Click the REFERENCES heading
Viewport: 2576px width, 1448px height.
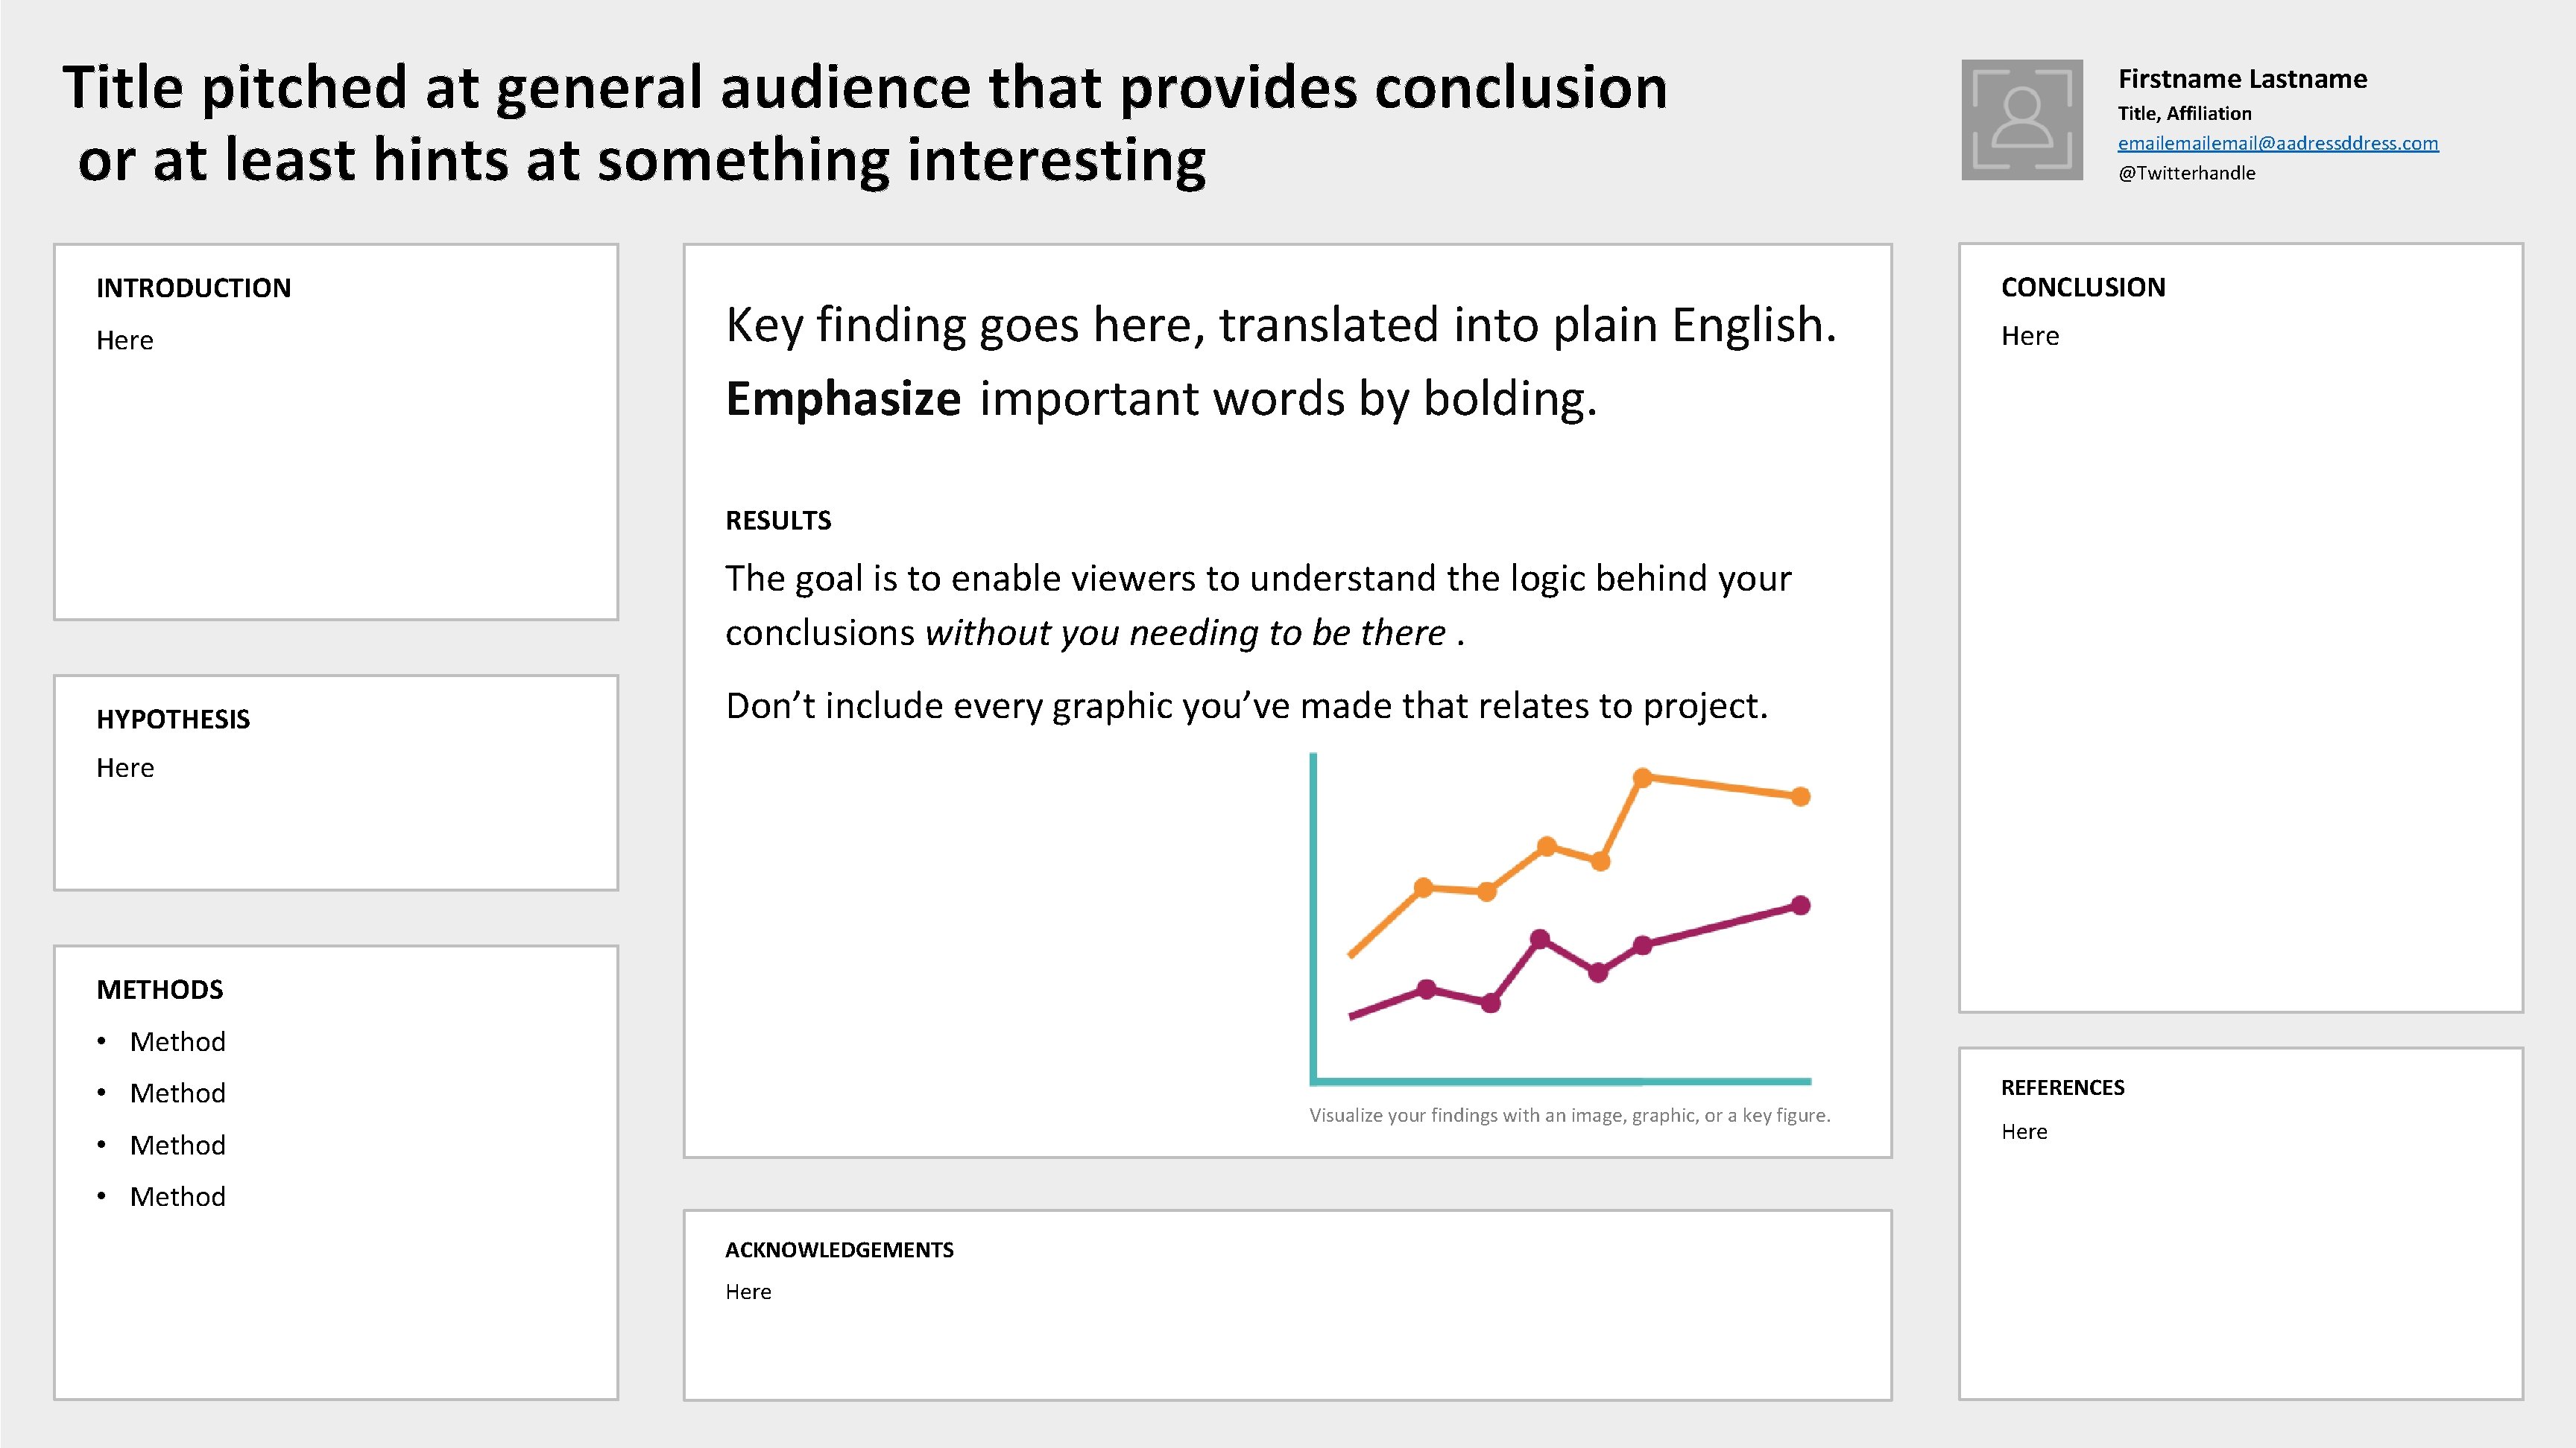tap(2062, 1087)
